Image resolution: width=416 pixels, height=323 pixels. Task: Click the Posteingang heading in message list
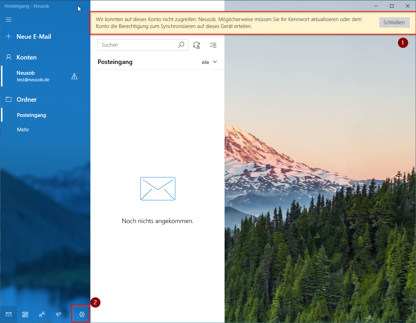click(115, 62)
